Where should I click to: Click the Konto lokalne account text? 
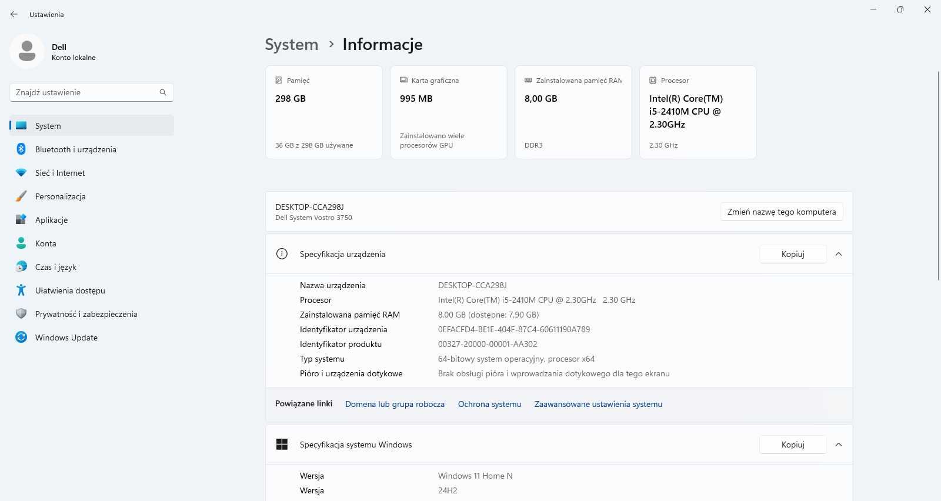[74, 58]
